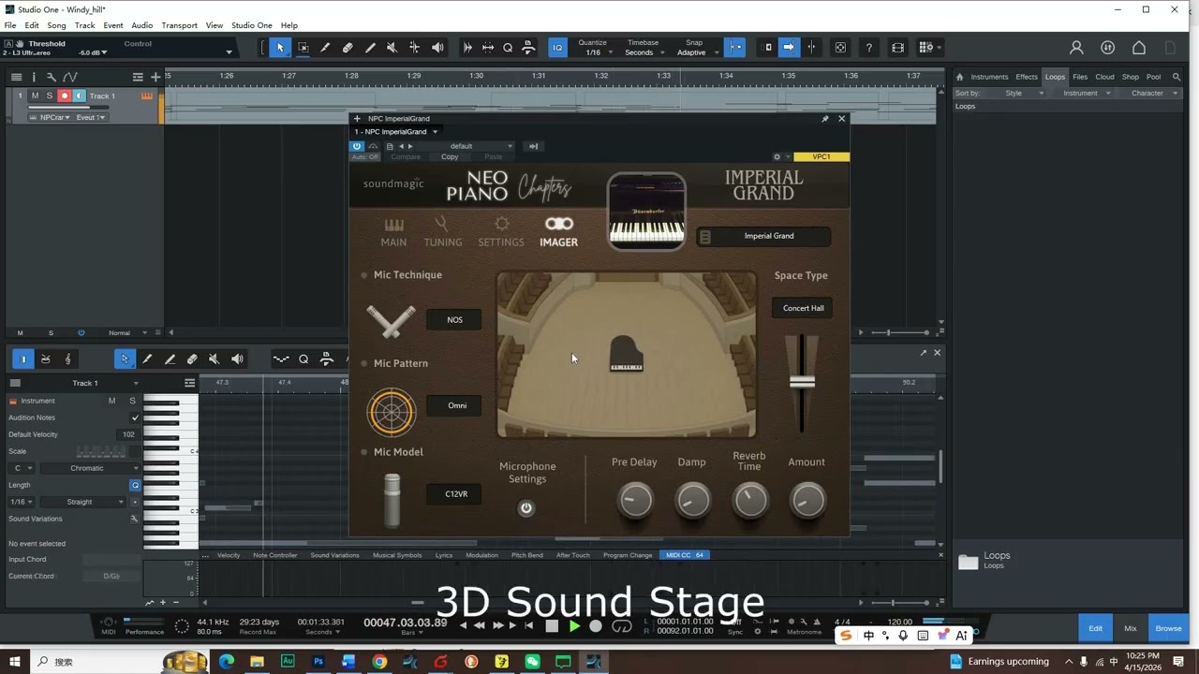The image size is (1199, 674).
Task: Select the Arrow tool in main toolbar
Action: tap(280, 47)
